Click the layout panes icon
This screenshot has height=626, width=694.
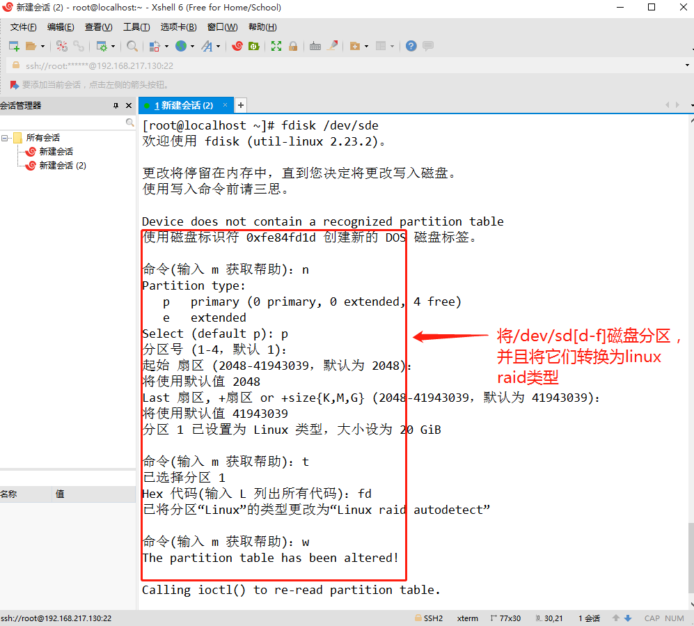tap(381, 46)
